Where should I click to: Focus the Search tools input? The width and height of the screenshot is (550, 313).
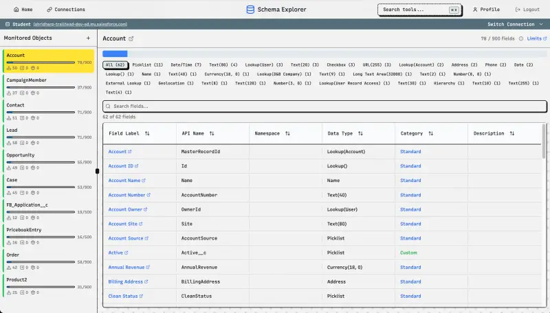point(419,10)
